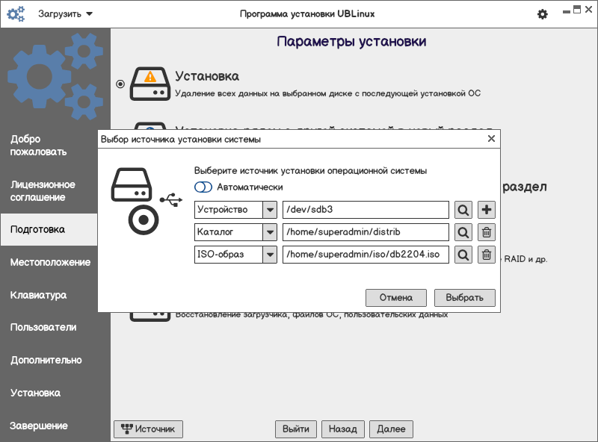Delete the Каталог source row
Screen dimensions: 598x442
[x=487, y=232]
